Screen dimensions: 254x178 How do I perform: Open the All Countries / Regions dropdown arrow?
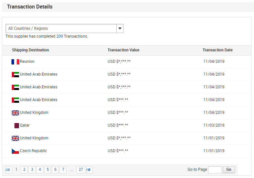(x=120, y=28)
